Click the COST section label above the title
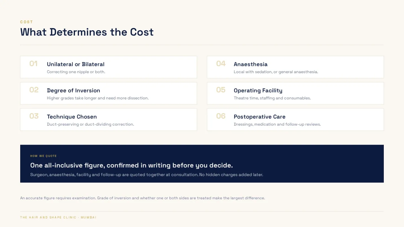 [27, 22]
